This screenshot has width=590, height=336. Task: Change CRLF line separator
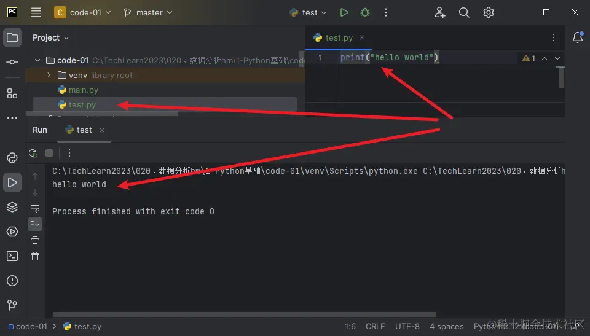coord(375,326)
